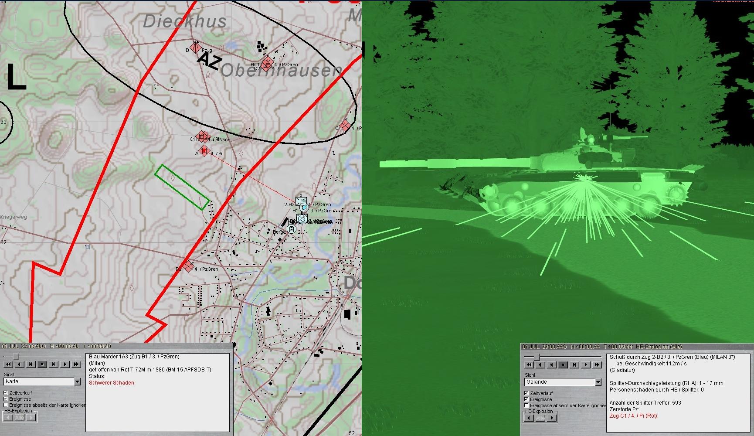The width and height of the screenshot is (754, 436).
Task: Click the timeline slider in Karte panel
Action: (x=16, y=357)
